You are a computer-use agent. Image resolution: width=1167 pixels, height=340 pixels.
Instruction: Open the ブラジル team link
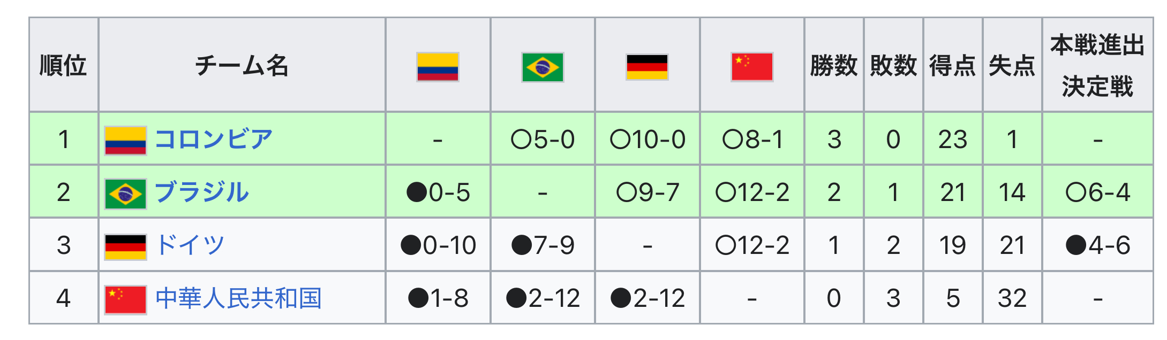[x=202, y=192]
